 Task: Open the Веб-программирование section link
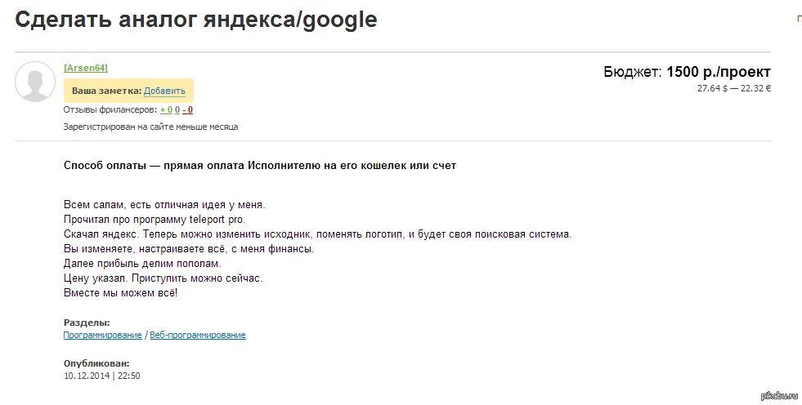[x=197, y=335]
